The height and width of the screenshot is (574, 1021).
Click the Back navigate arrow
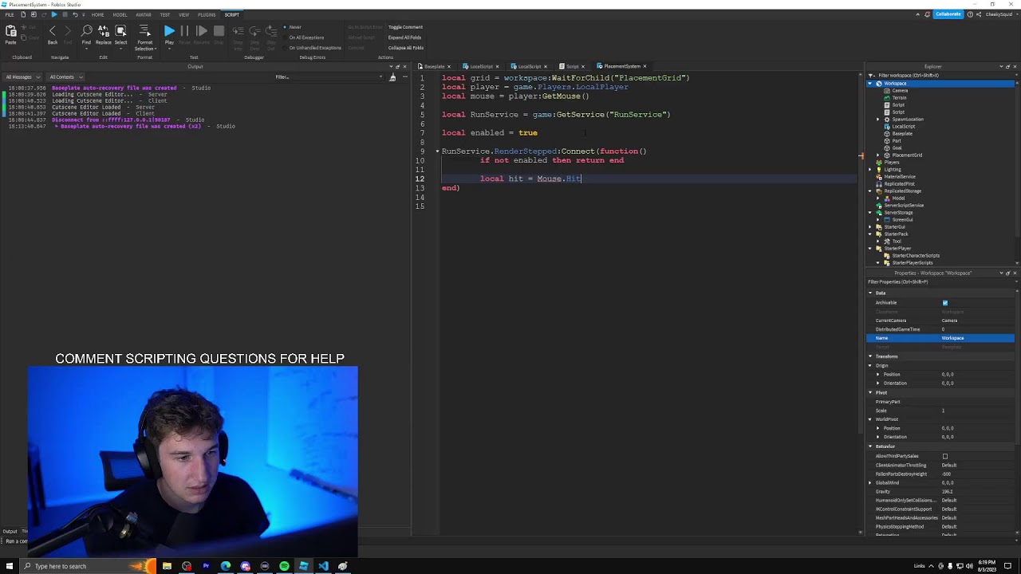[x=53, y=33]
